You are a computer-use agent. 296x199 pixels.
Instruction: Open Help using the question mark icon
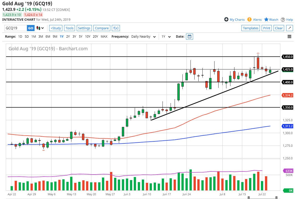pos(283,19)
